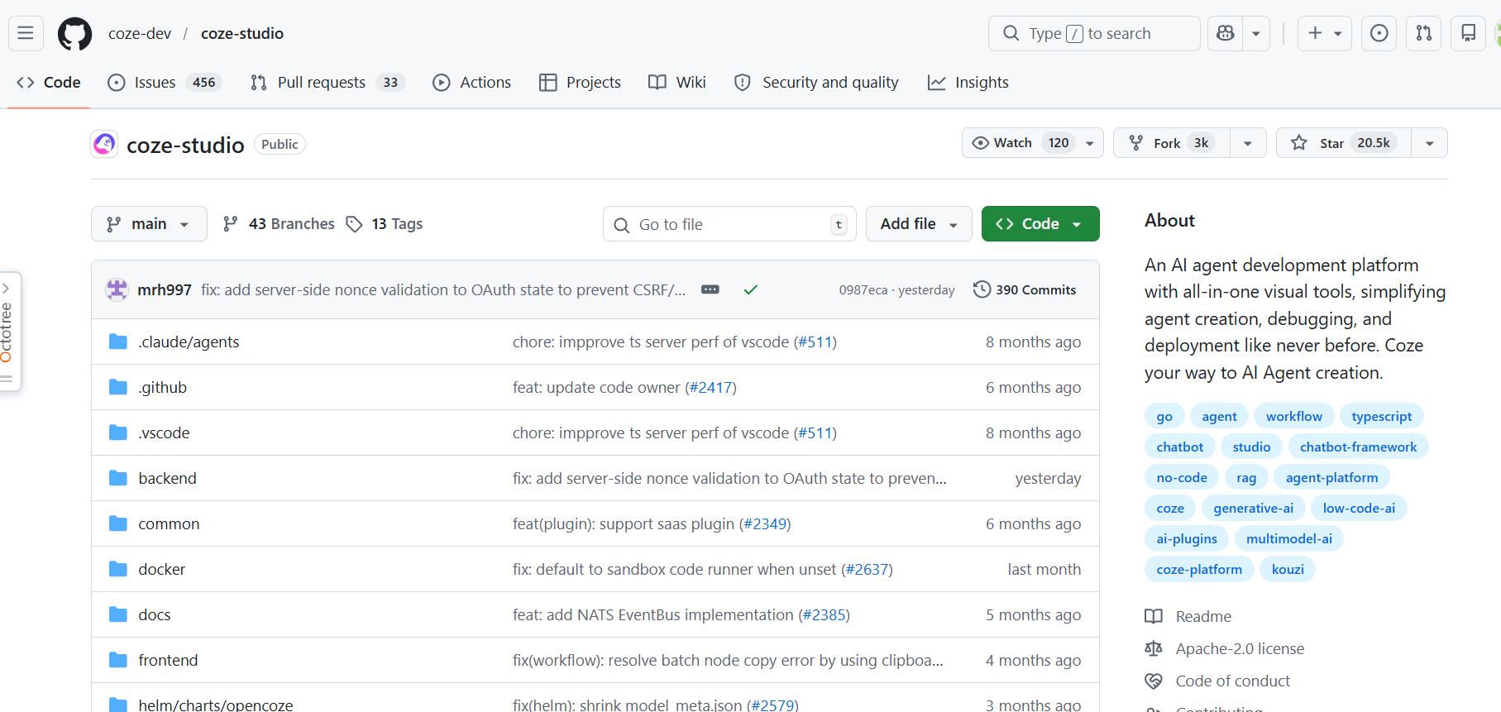Viewport: 1501px width, 712px height.
Task: Expand the Fork options dropdown arrow
Action: 1248,143
